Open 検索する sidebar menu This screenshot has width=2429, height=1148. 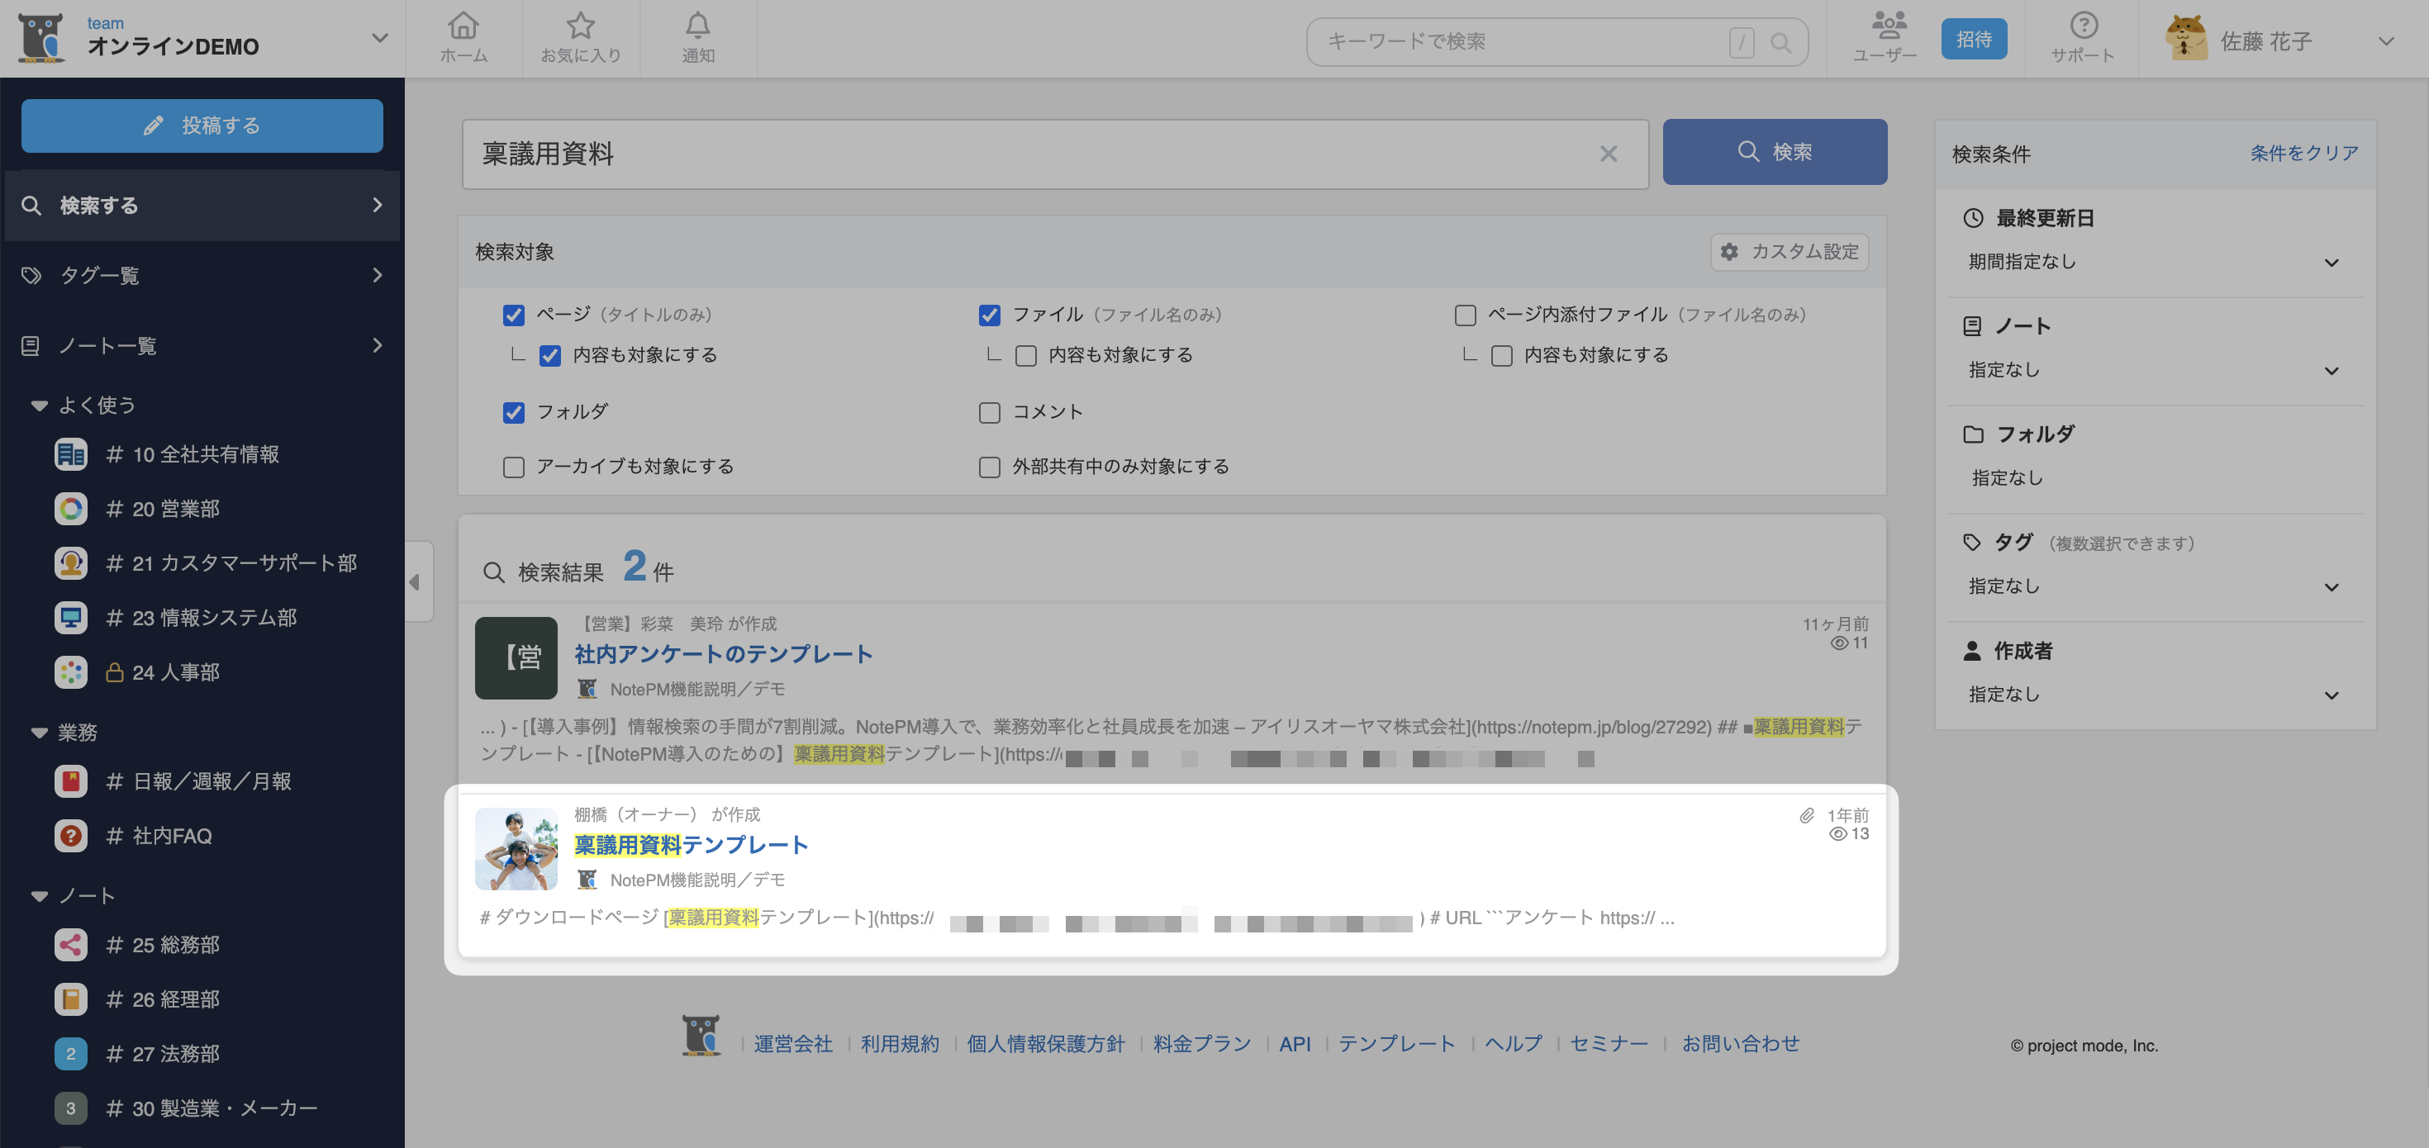202,206
